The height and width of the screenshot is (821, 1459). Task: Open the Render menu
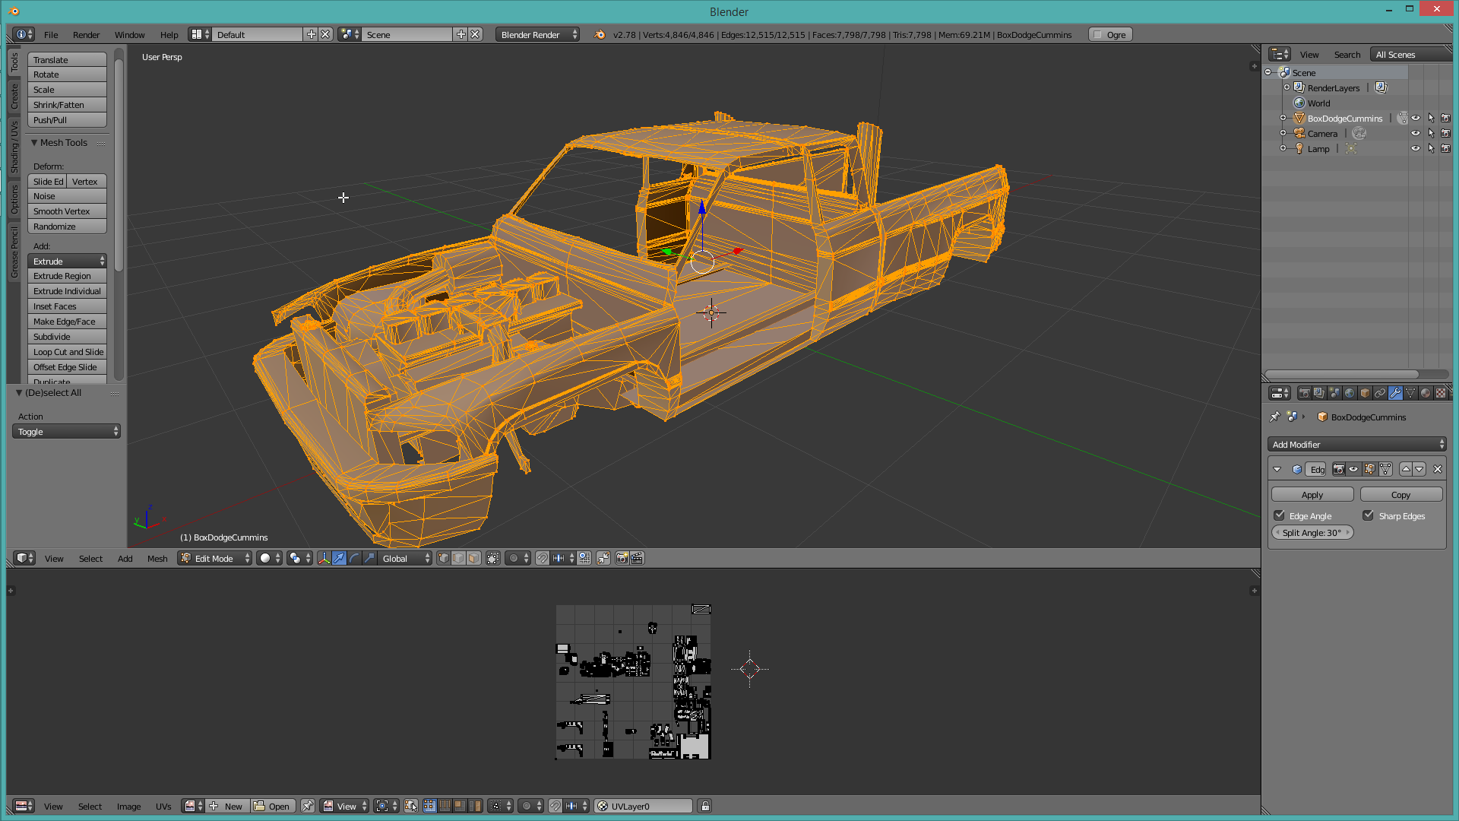(x=86, y=35)
